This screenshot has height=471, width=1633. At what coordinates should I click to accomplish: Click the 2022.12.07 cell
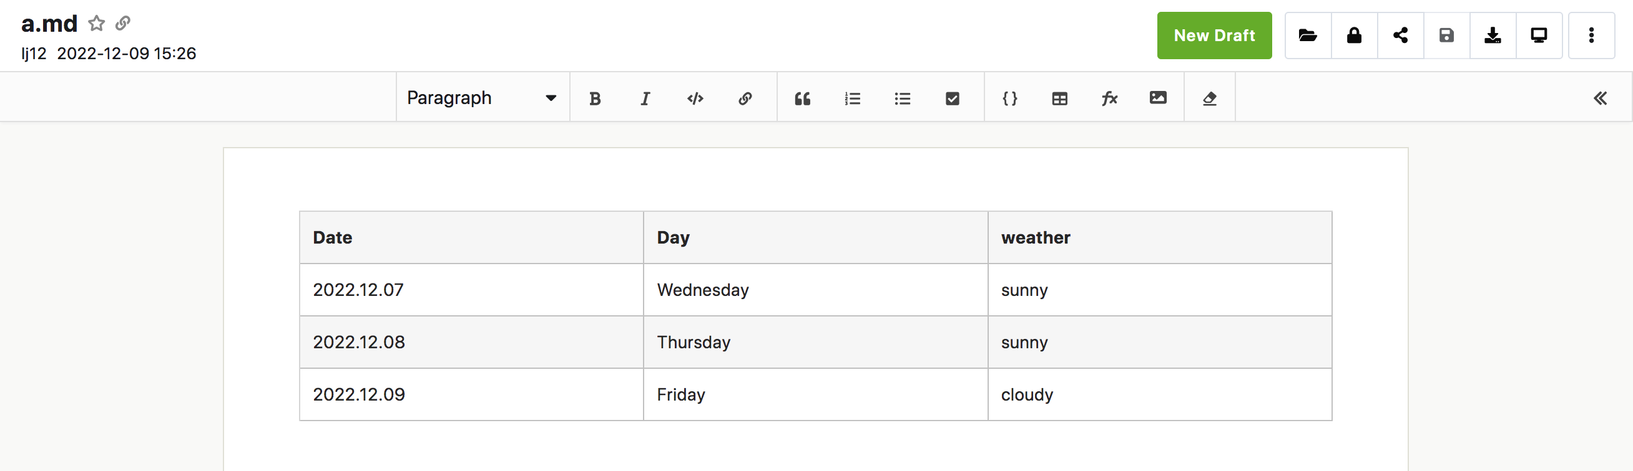tap(471, 290)
